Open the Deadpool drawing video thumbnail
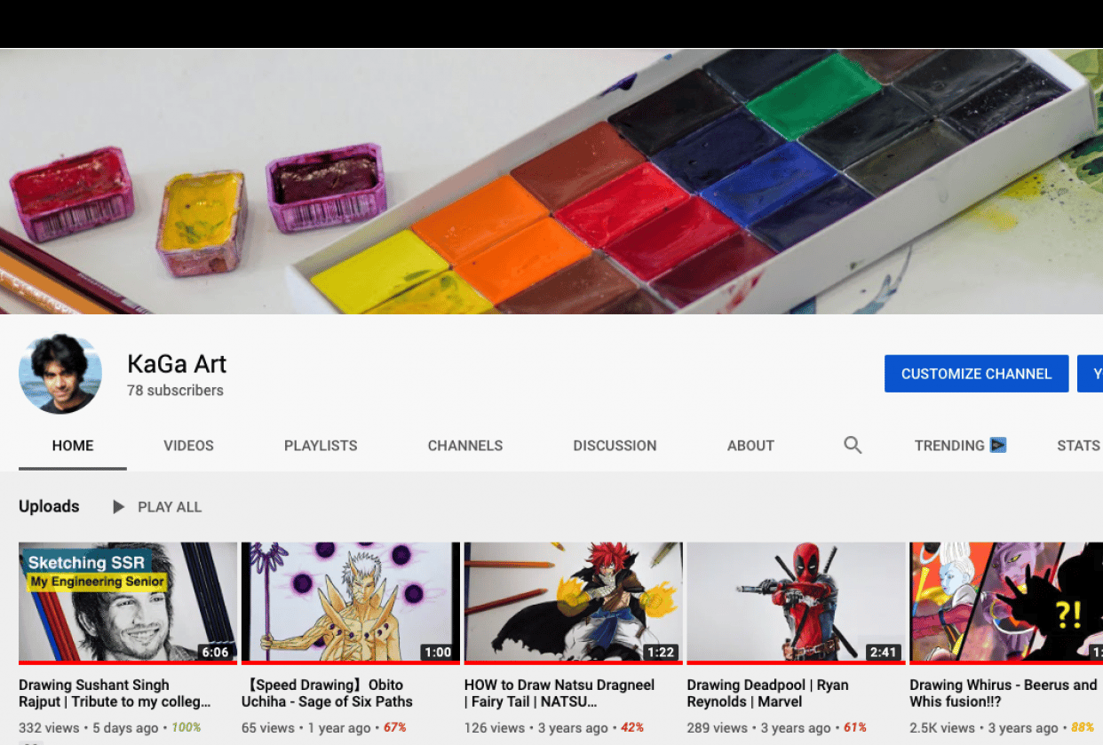 [x=796, y=602]
